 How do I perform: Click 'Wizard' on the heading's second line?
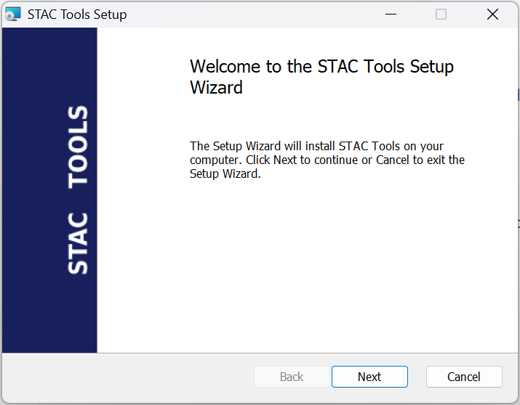pyautogui.click(x=216, y=88)
